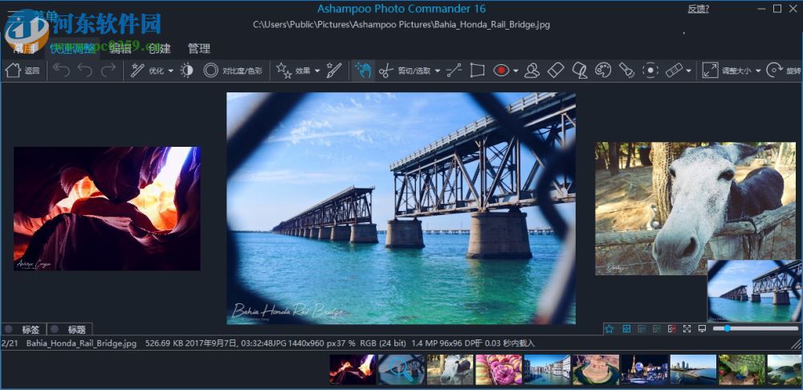Open the 管理 tab
803x390 pixels.
point(199,49)
